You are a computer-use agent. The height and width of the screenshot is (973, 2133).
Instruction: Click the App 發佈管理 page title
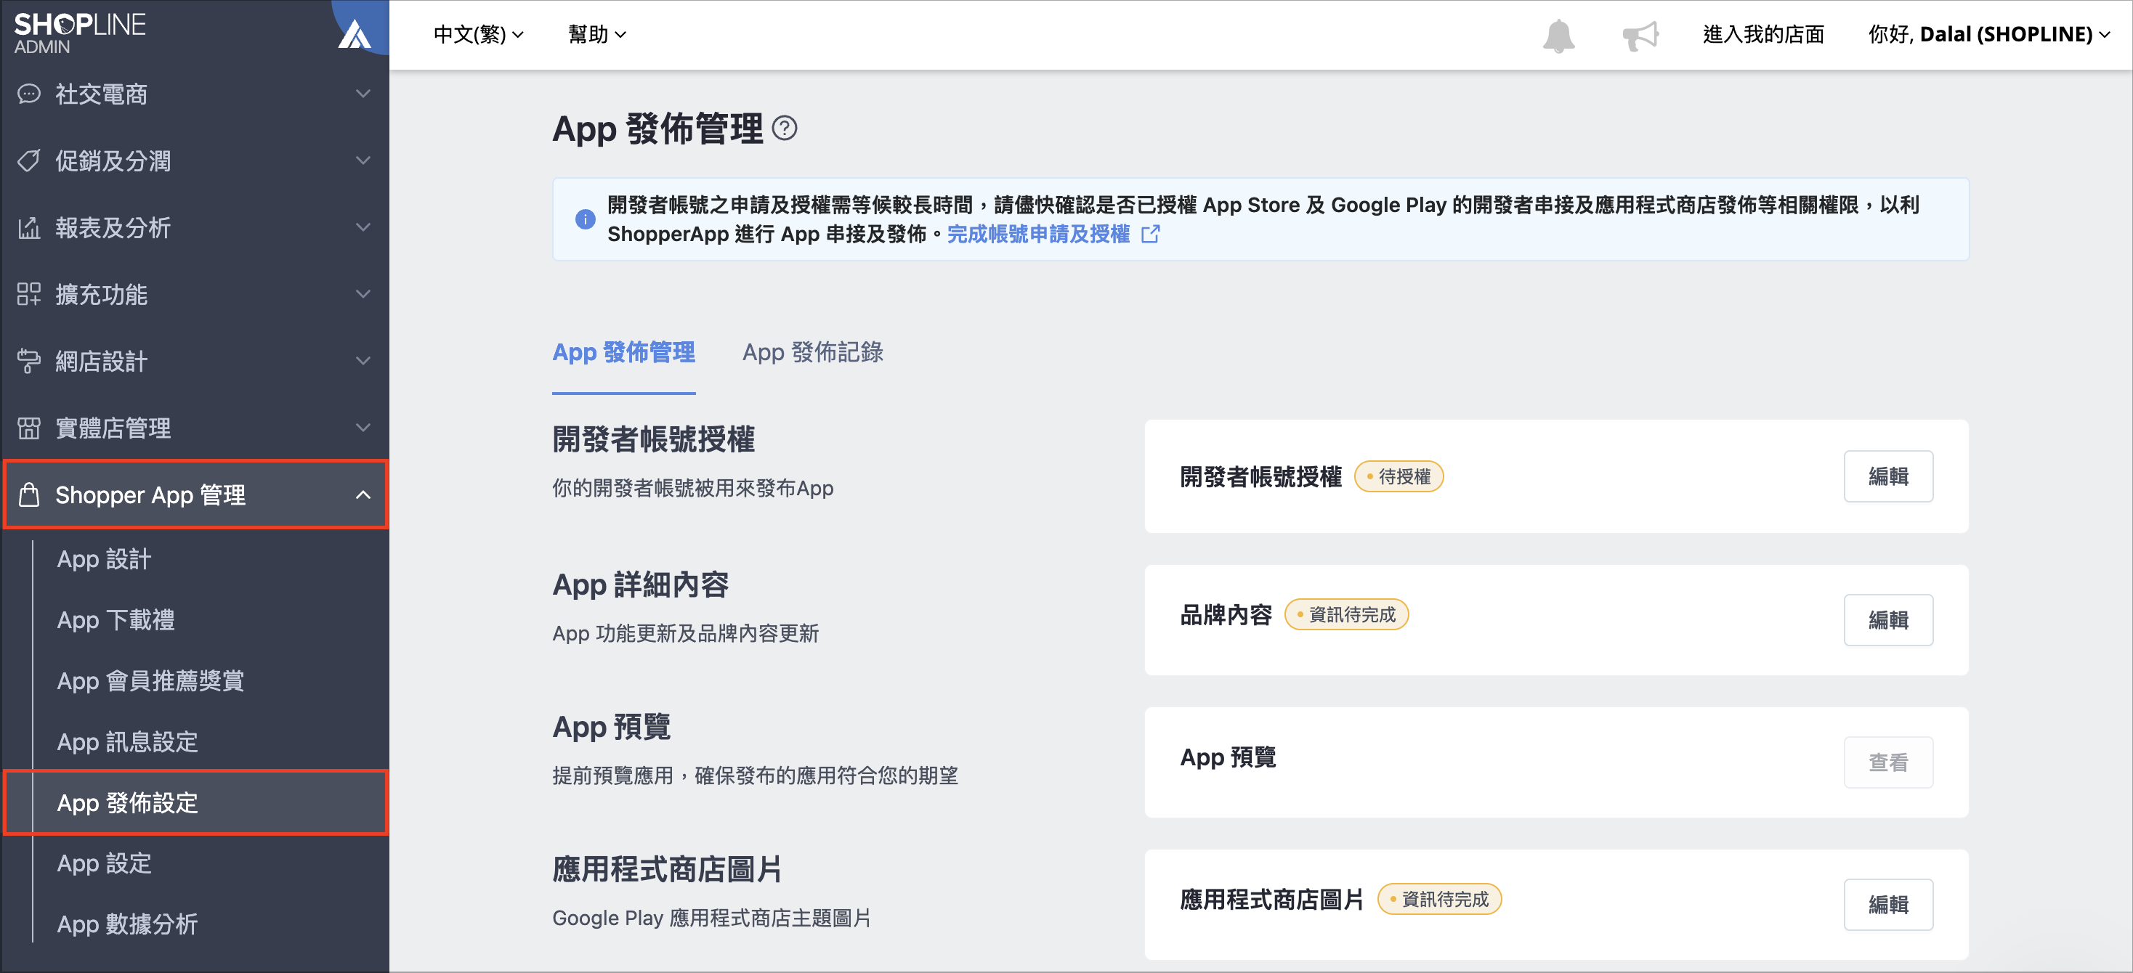pos(657,129)
